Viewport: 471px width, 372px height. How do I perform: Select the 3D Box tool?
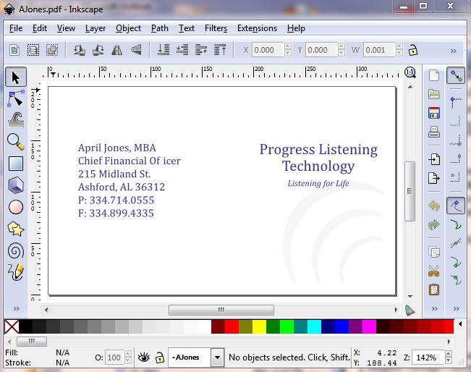point(16,185)
